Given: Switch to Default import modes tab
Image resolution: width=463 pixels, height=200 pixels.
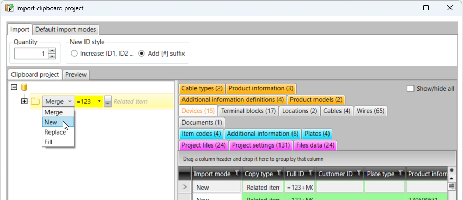Looking at the screenshot, I should click(x=66, y=30).
